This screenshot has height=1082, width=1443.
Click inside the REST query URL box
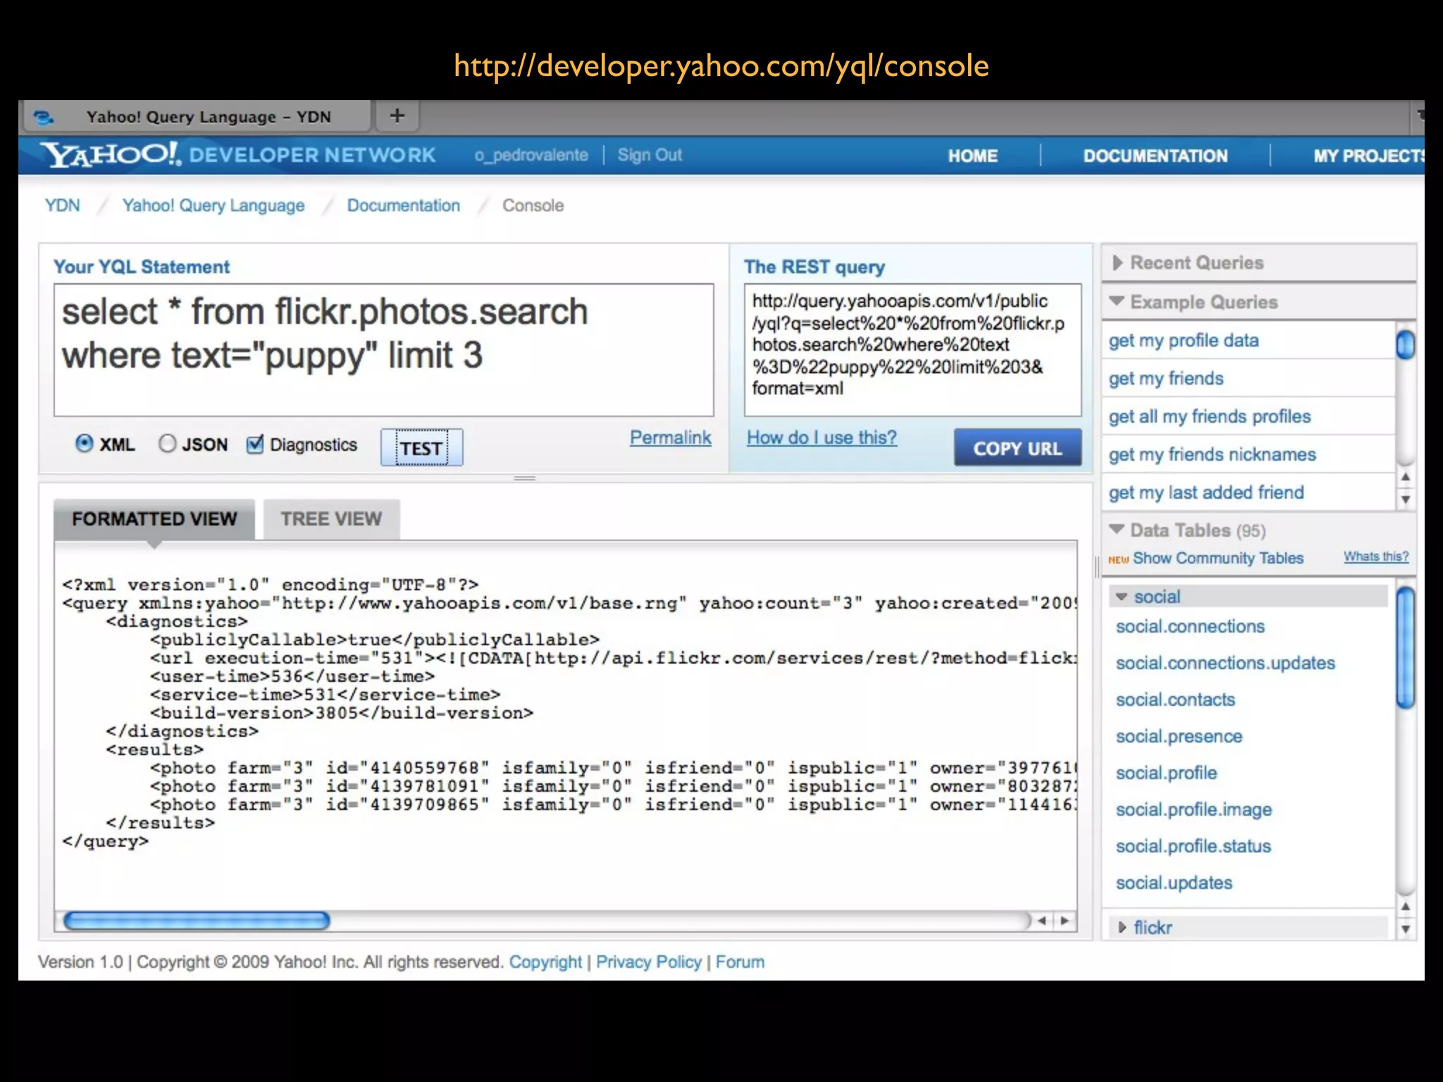click(912, 350)
